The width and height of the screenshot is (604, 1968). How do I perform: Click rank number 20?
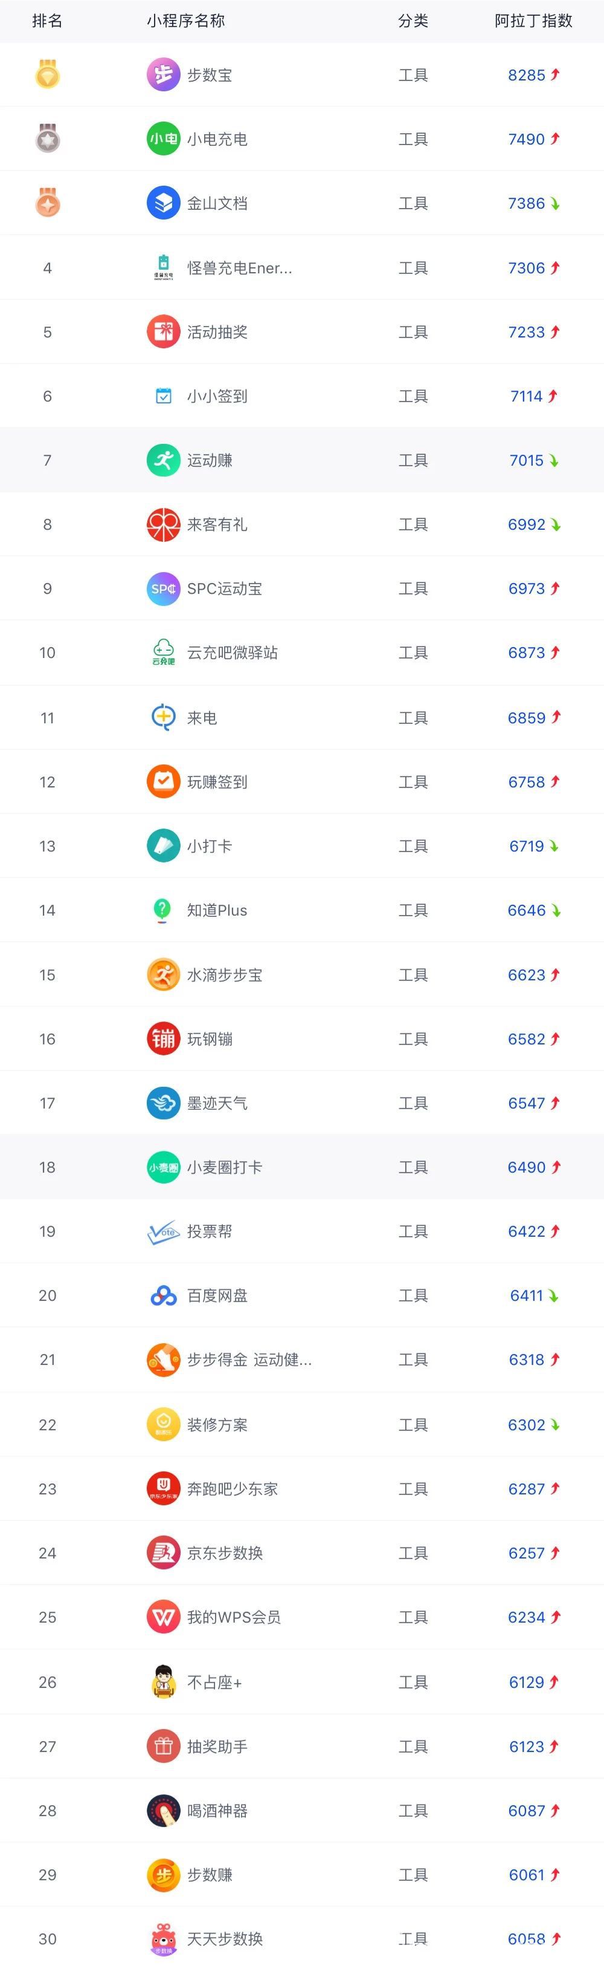point(47,1295)
